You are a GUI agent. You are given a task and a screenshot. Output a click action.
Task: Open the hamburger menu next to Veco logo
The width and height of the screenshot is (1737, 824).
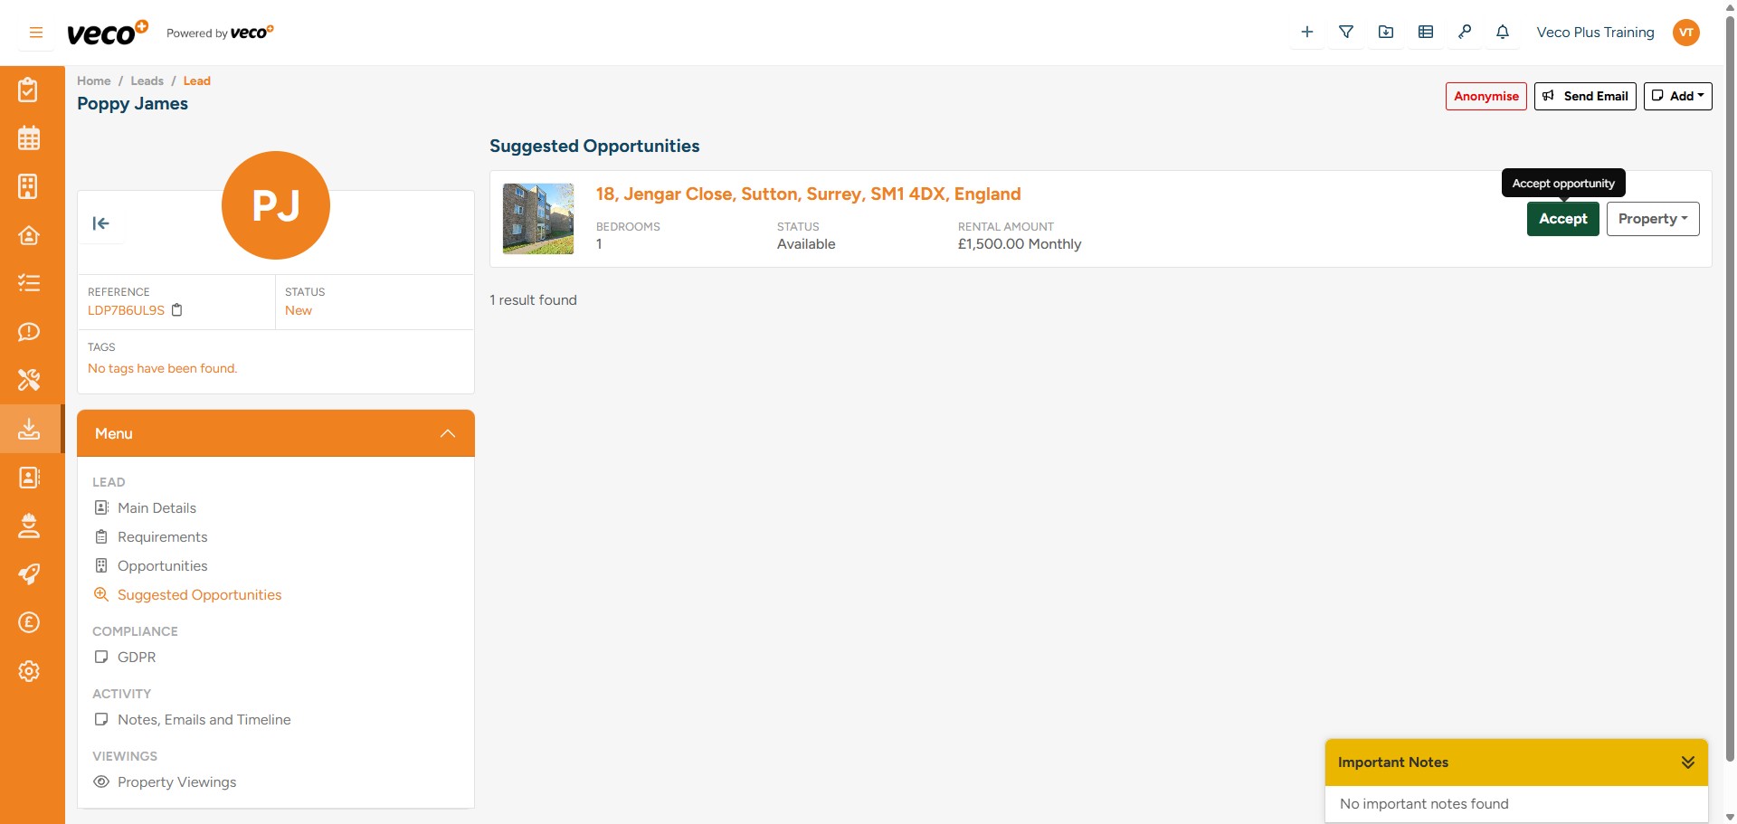pos(36,32)
